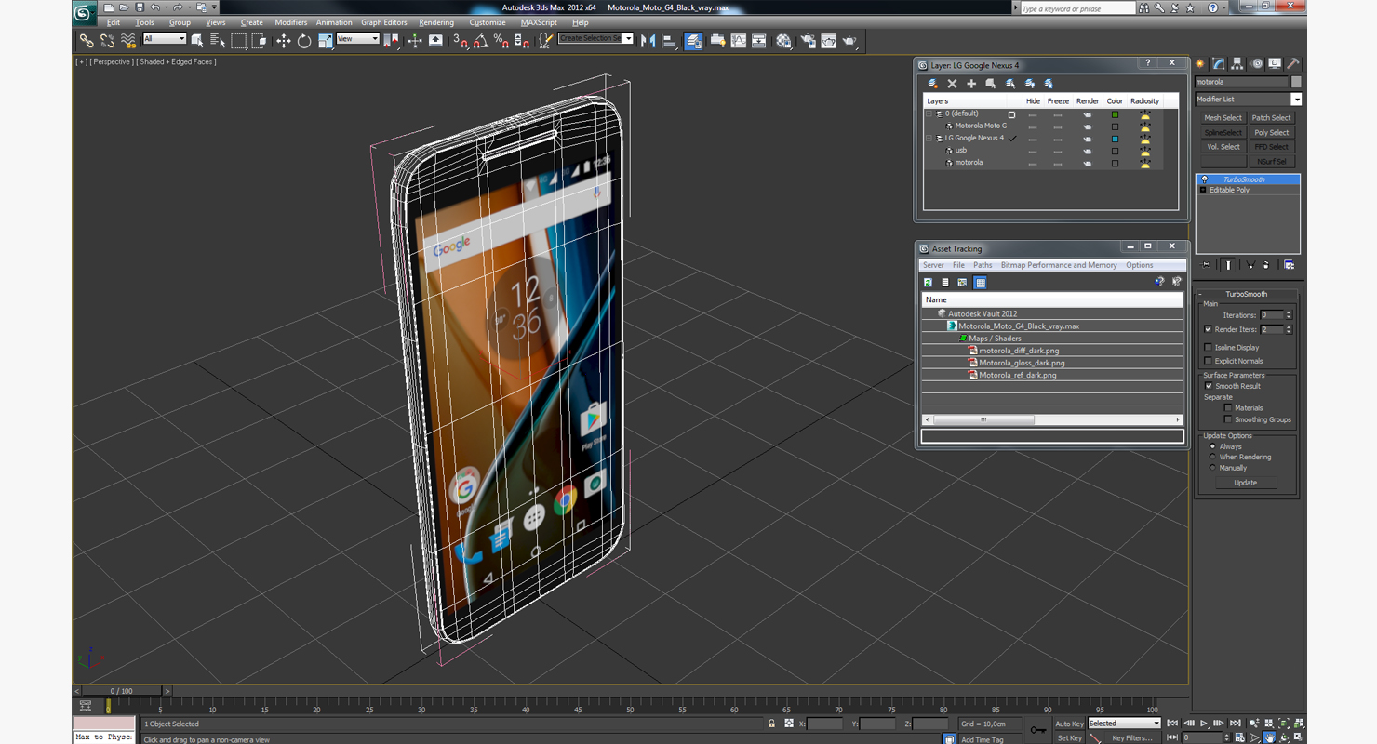Toggle TurboSmooth modifier lightbulb on/off
1377x744 pixels.
[1205, 179]
